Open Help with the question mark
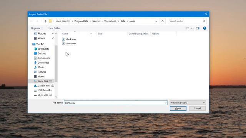246x138 pixels. [x=204, y=28]
